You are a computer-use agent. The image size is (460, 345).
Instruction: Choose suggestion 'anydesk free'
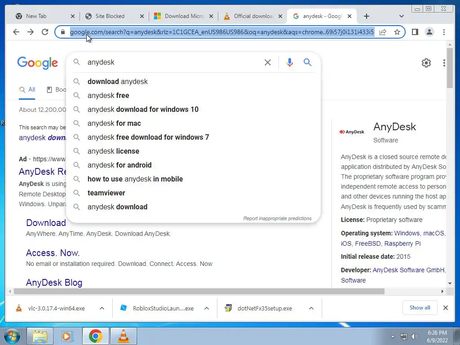tap(194, 95)
